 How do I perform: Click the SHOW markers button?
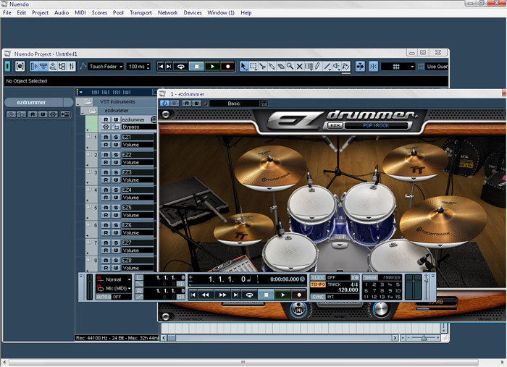click(370, 277)
